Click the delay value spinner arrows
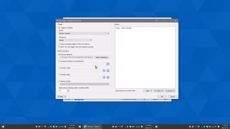Image resolution: width=230 pixels, height=129 pixels. 68,91
